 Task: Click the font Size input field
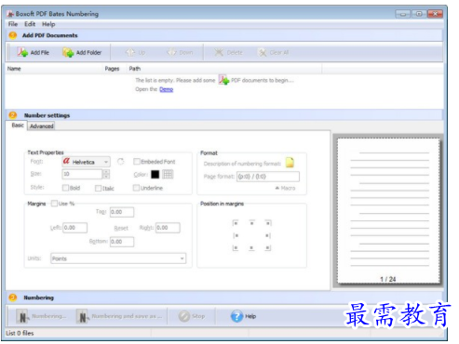point(82,174)
